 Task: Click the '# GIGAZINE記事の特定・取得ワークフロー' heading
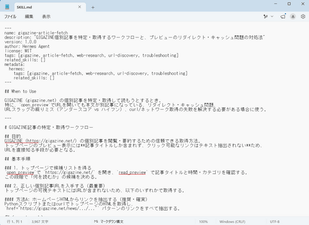[x=49, y=127]
